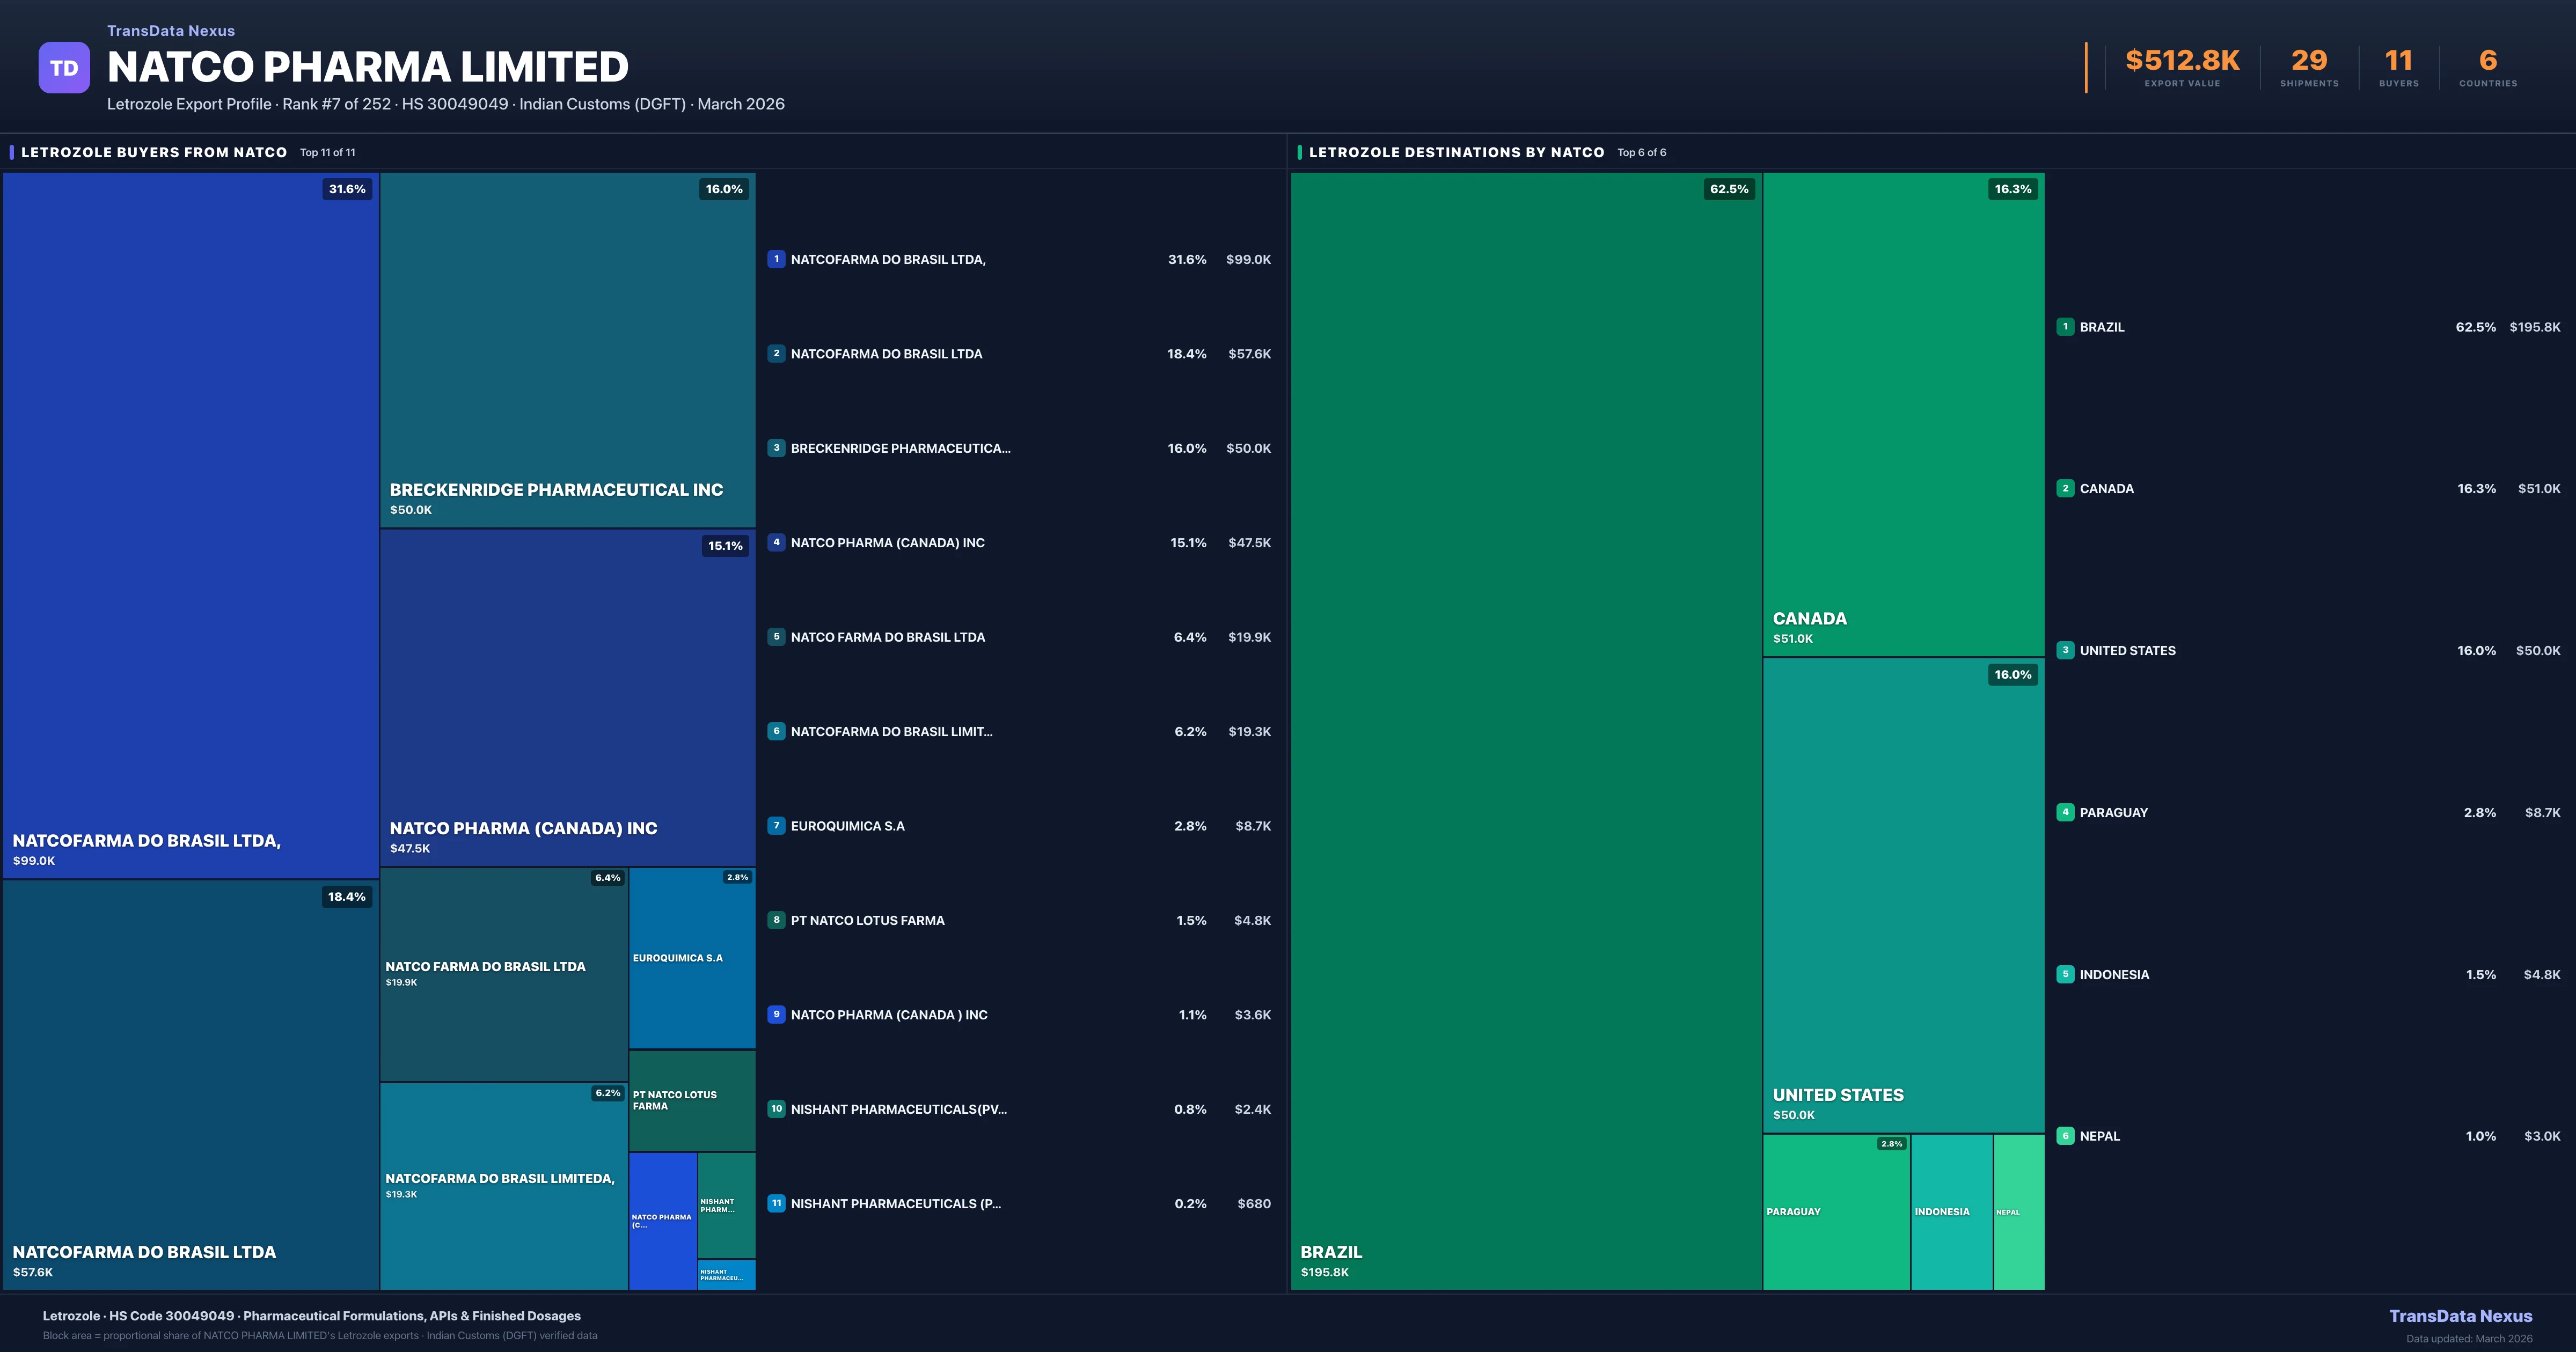
Task: Click rank 4 badge beside PARAGUAY legend entry
Action: tap(2065, 812)
